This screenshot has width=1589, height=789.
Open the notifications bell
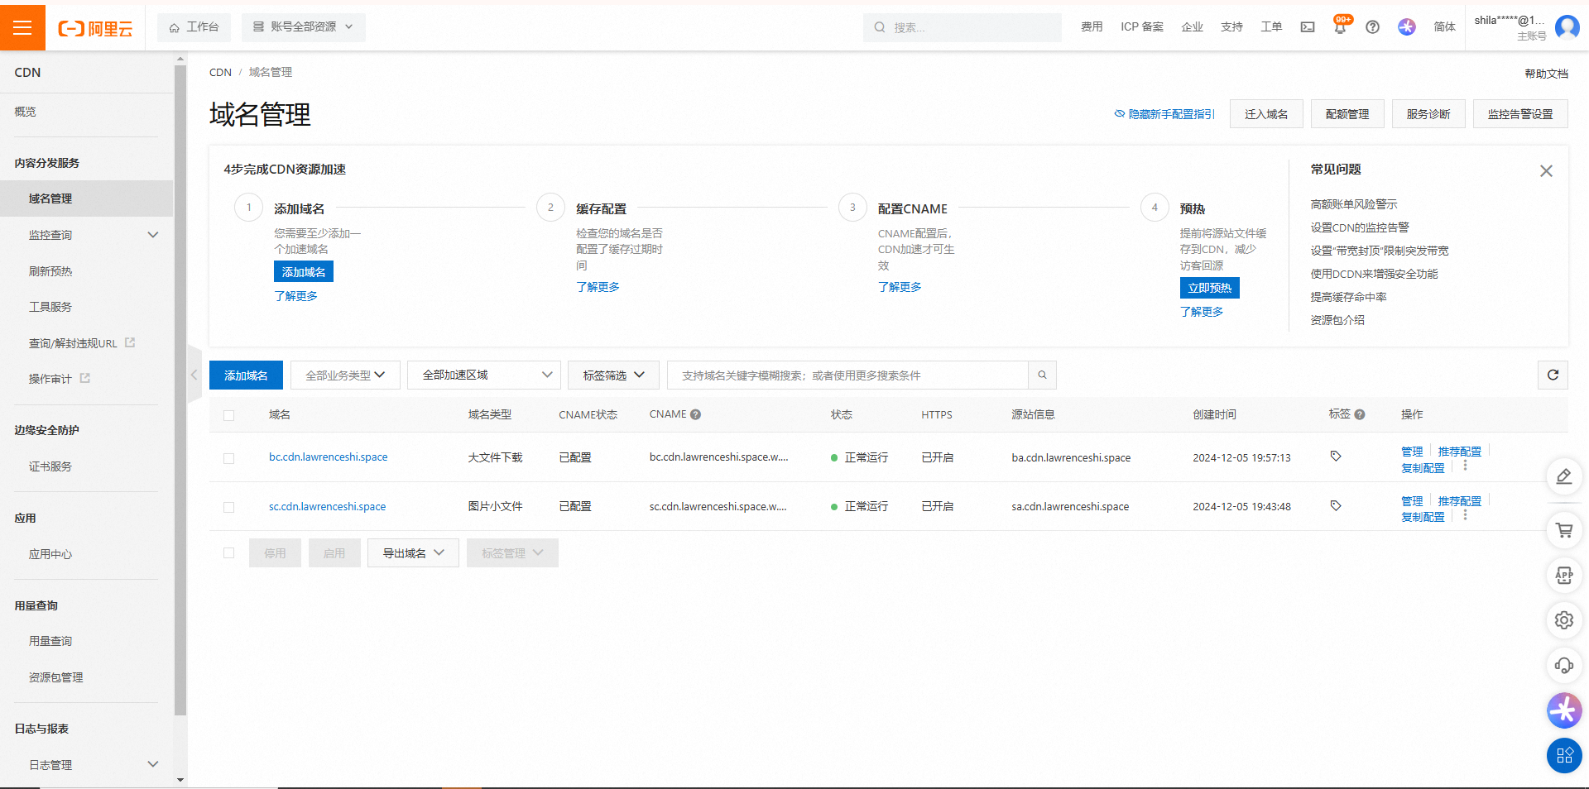pyautogui.click(x=1340, y=27)
